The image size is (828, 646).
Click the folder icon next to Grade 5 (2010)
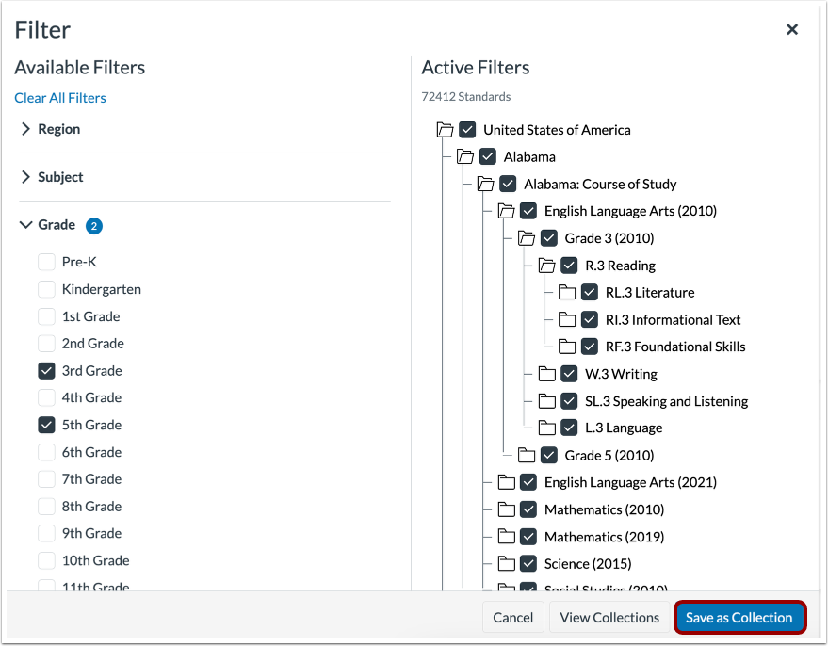[527, 455]
